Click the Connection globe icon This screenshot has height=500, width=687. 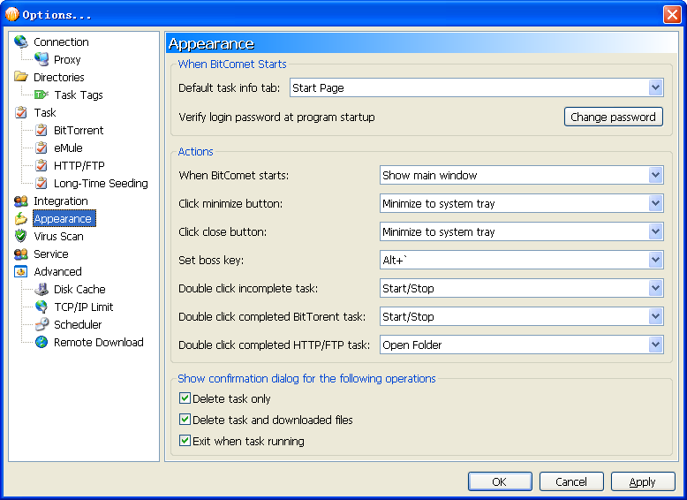(20, 42)
